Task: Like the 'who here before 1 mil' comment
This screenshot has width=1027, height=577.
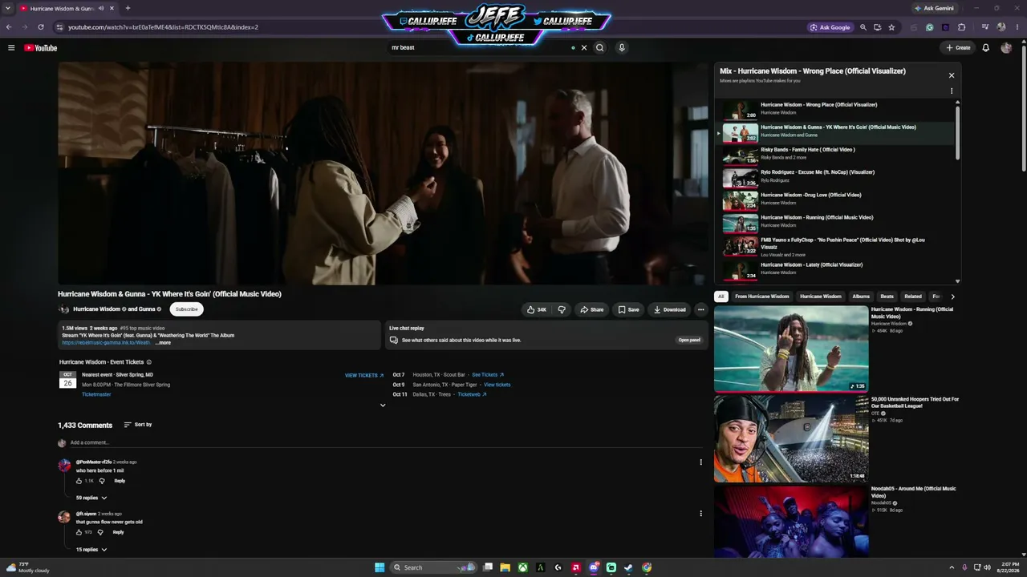Action: click(79, 481)
